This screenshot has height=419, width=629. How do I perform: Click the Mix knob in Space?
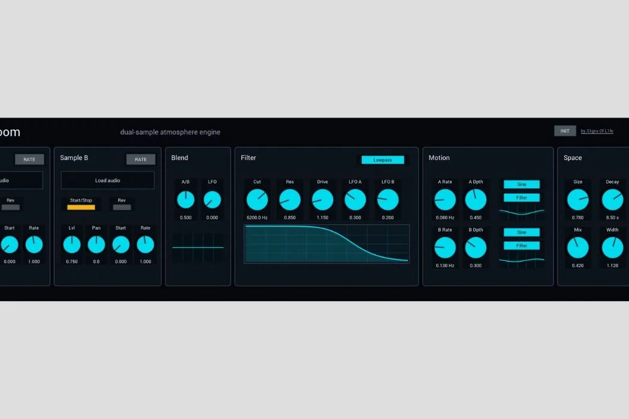coord(577,248)
